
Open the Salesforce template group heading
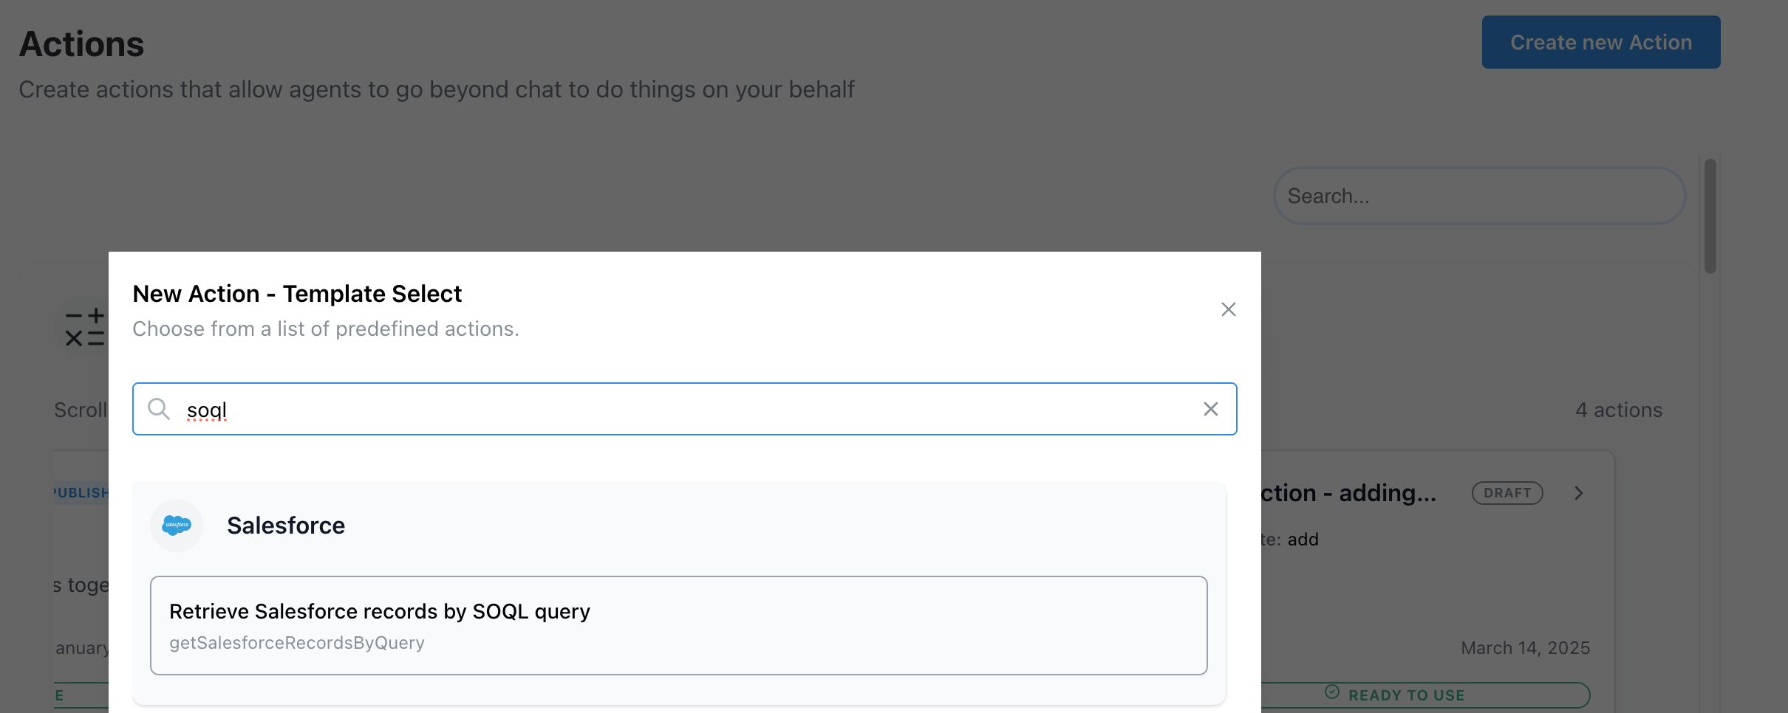point(286,526)
